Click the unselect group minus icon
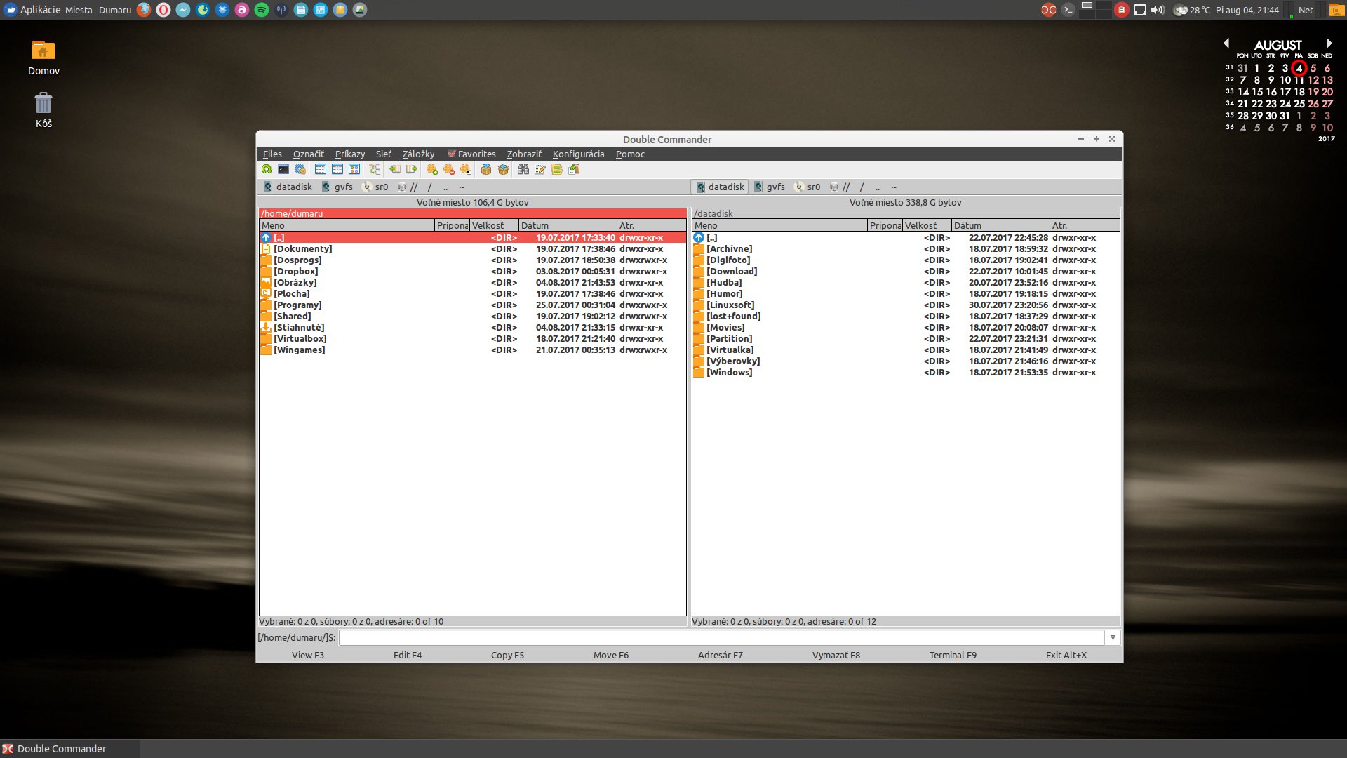Viewport: 1347px width, 758px height. [x=450, y=169]
